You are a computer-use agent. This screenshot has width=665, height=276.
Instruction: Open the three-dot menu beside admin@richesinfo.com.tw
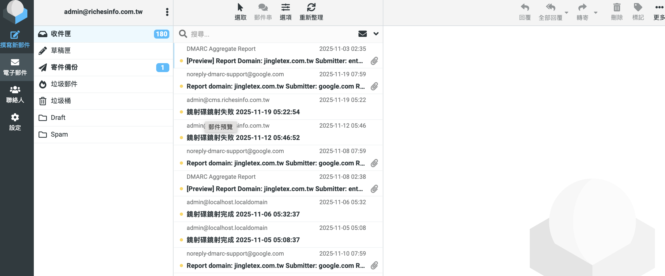click(x=167, y=12)
